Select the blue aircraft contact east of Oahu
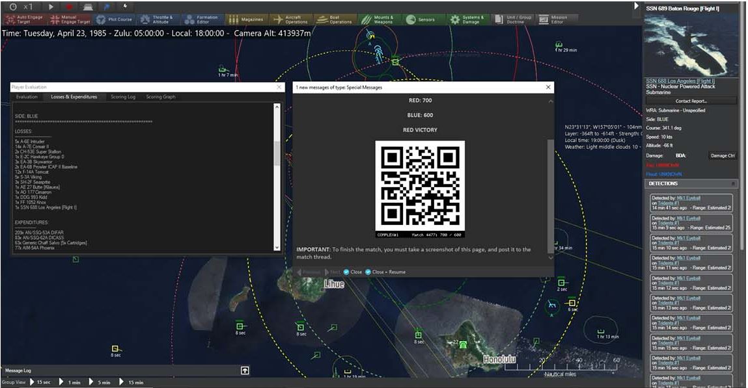Viewport: 748px width, 388px height. [552, 305]
